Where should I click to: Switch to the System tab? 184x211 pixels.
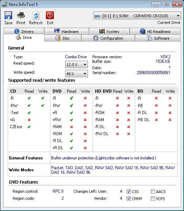(x=109, y=31)
